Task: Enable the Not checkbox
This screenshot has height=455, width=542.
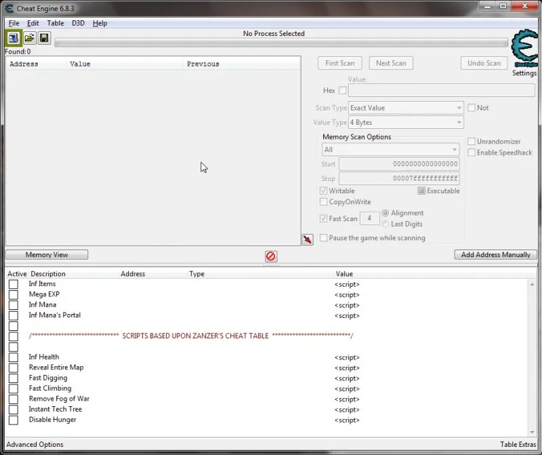Action: [x=472, y=108]
